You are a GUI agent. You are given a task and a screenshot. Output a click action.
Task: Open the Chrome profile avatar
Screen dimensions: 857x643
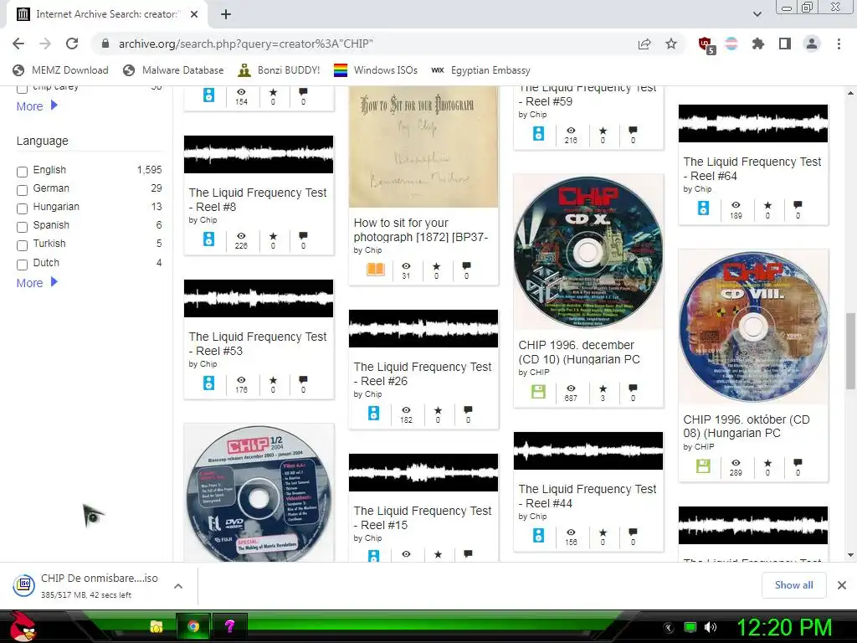pos(812,44)
